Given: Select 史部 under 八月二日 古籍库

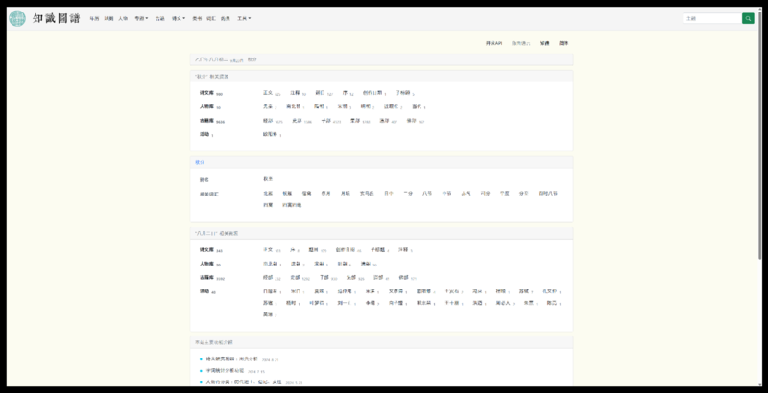Looking at the screenshot, I should tap(297, 278).
